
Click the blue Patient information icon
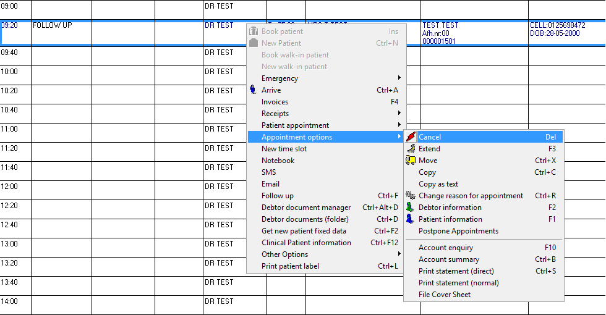(411, 219)
